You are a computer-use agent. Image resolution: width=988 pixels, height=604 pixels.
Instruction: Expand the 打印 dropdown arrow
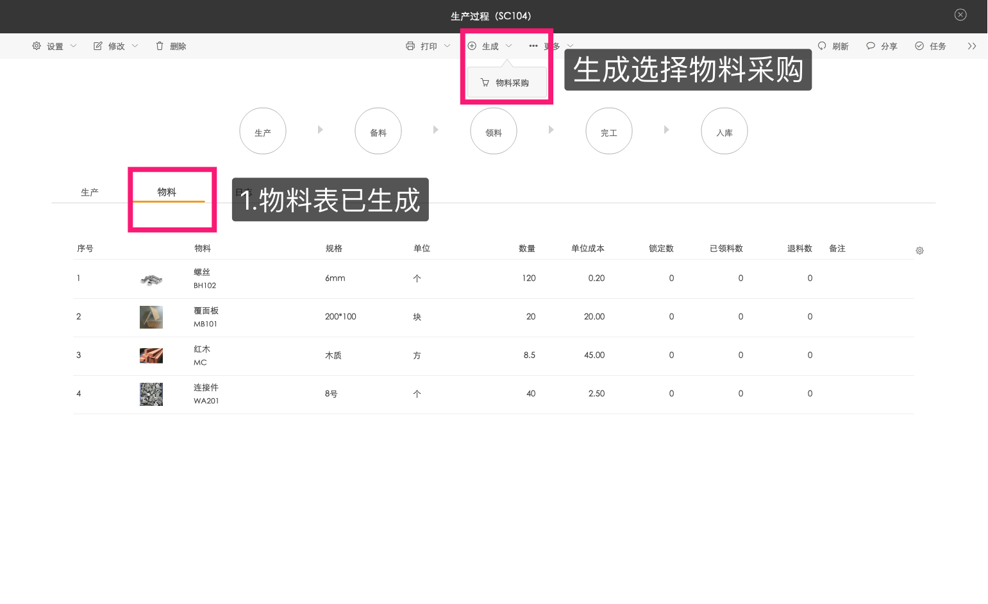[448, 46]
